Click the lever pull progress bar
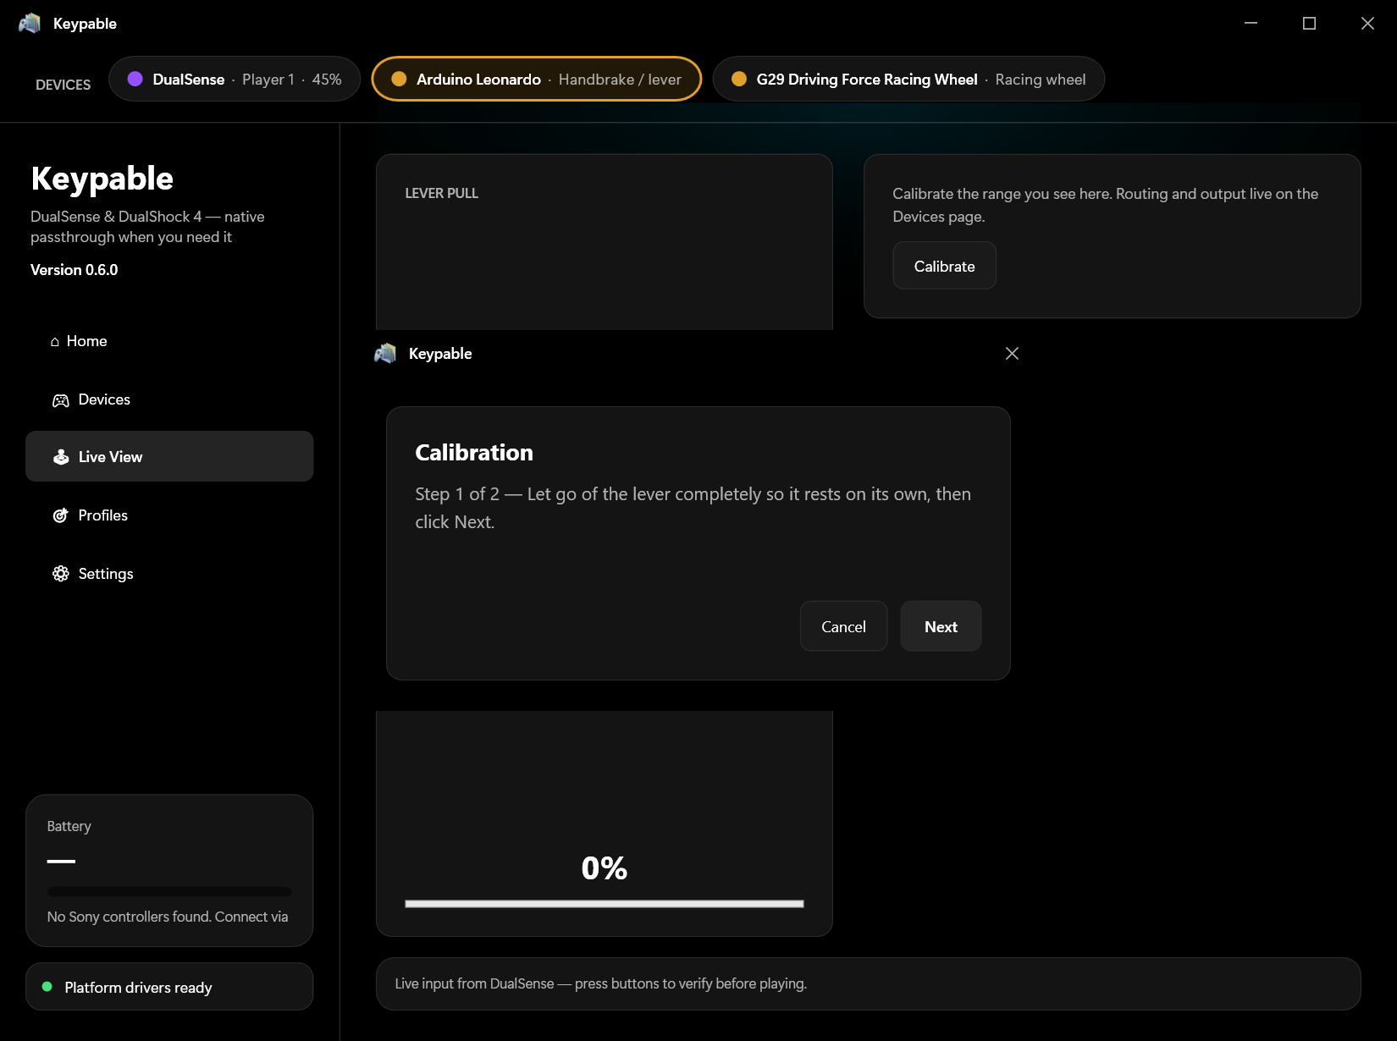 [605, 904]
